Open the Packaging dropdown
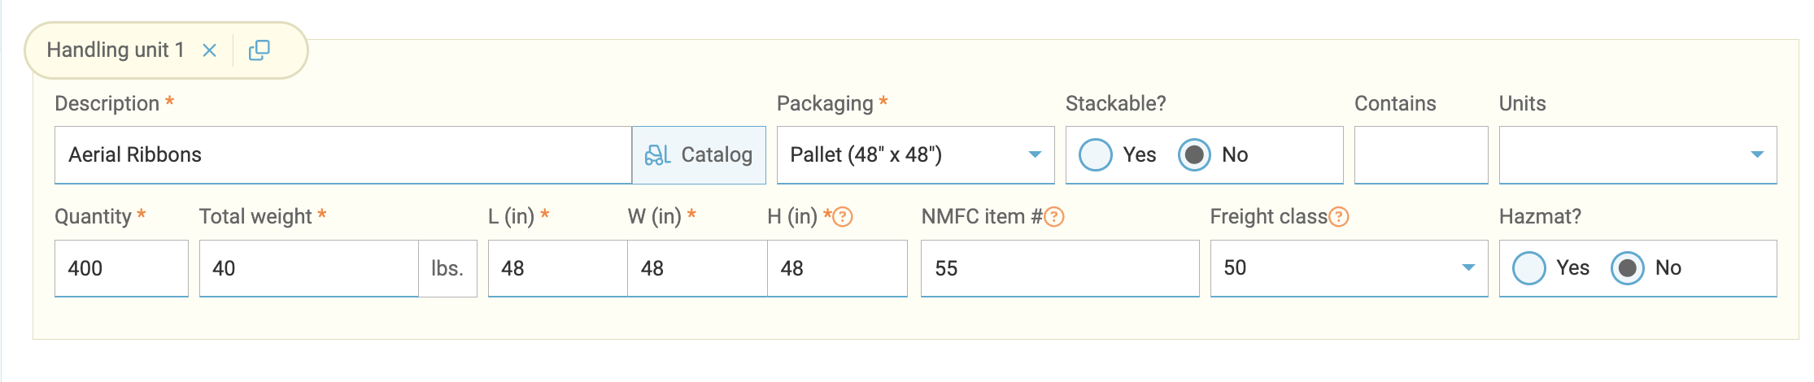This screenshot has width=1814, height=382. click(x=915, y=154)
